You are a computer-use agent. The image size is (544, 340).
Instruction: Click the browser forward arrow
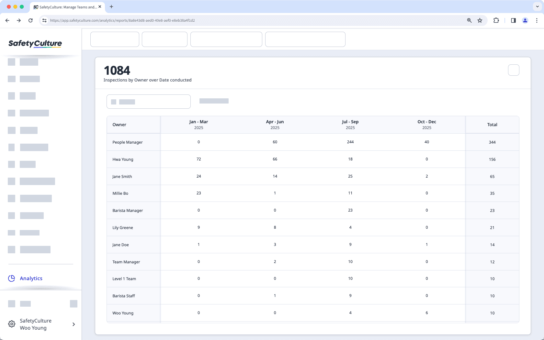pos(19,20)
